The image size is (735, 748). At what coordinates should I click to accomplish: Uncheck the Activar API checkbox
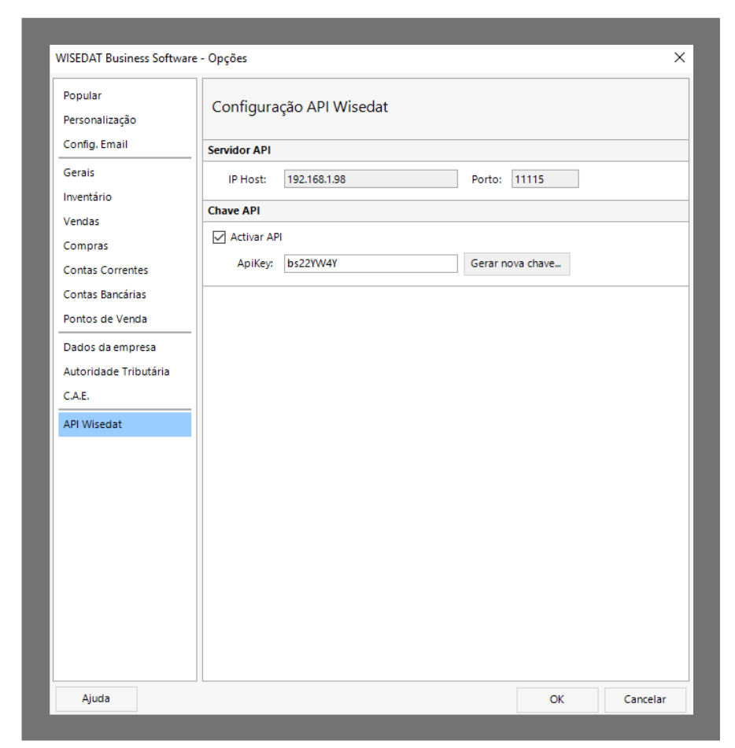coord(220,237)
